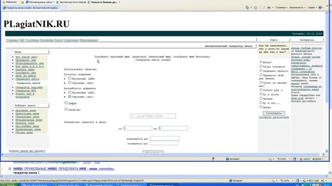Select the 'Ну и пусть' poll option

click(261, 94)
